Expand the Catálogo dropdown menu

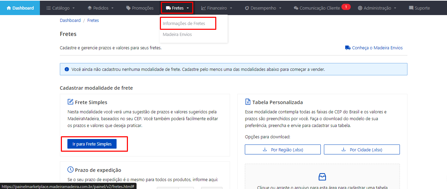60,8
